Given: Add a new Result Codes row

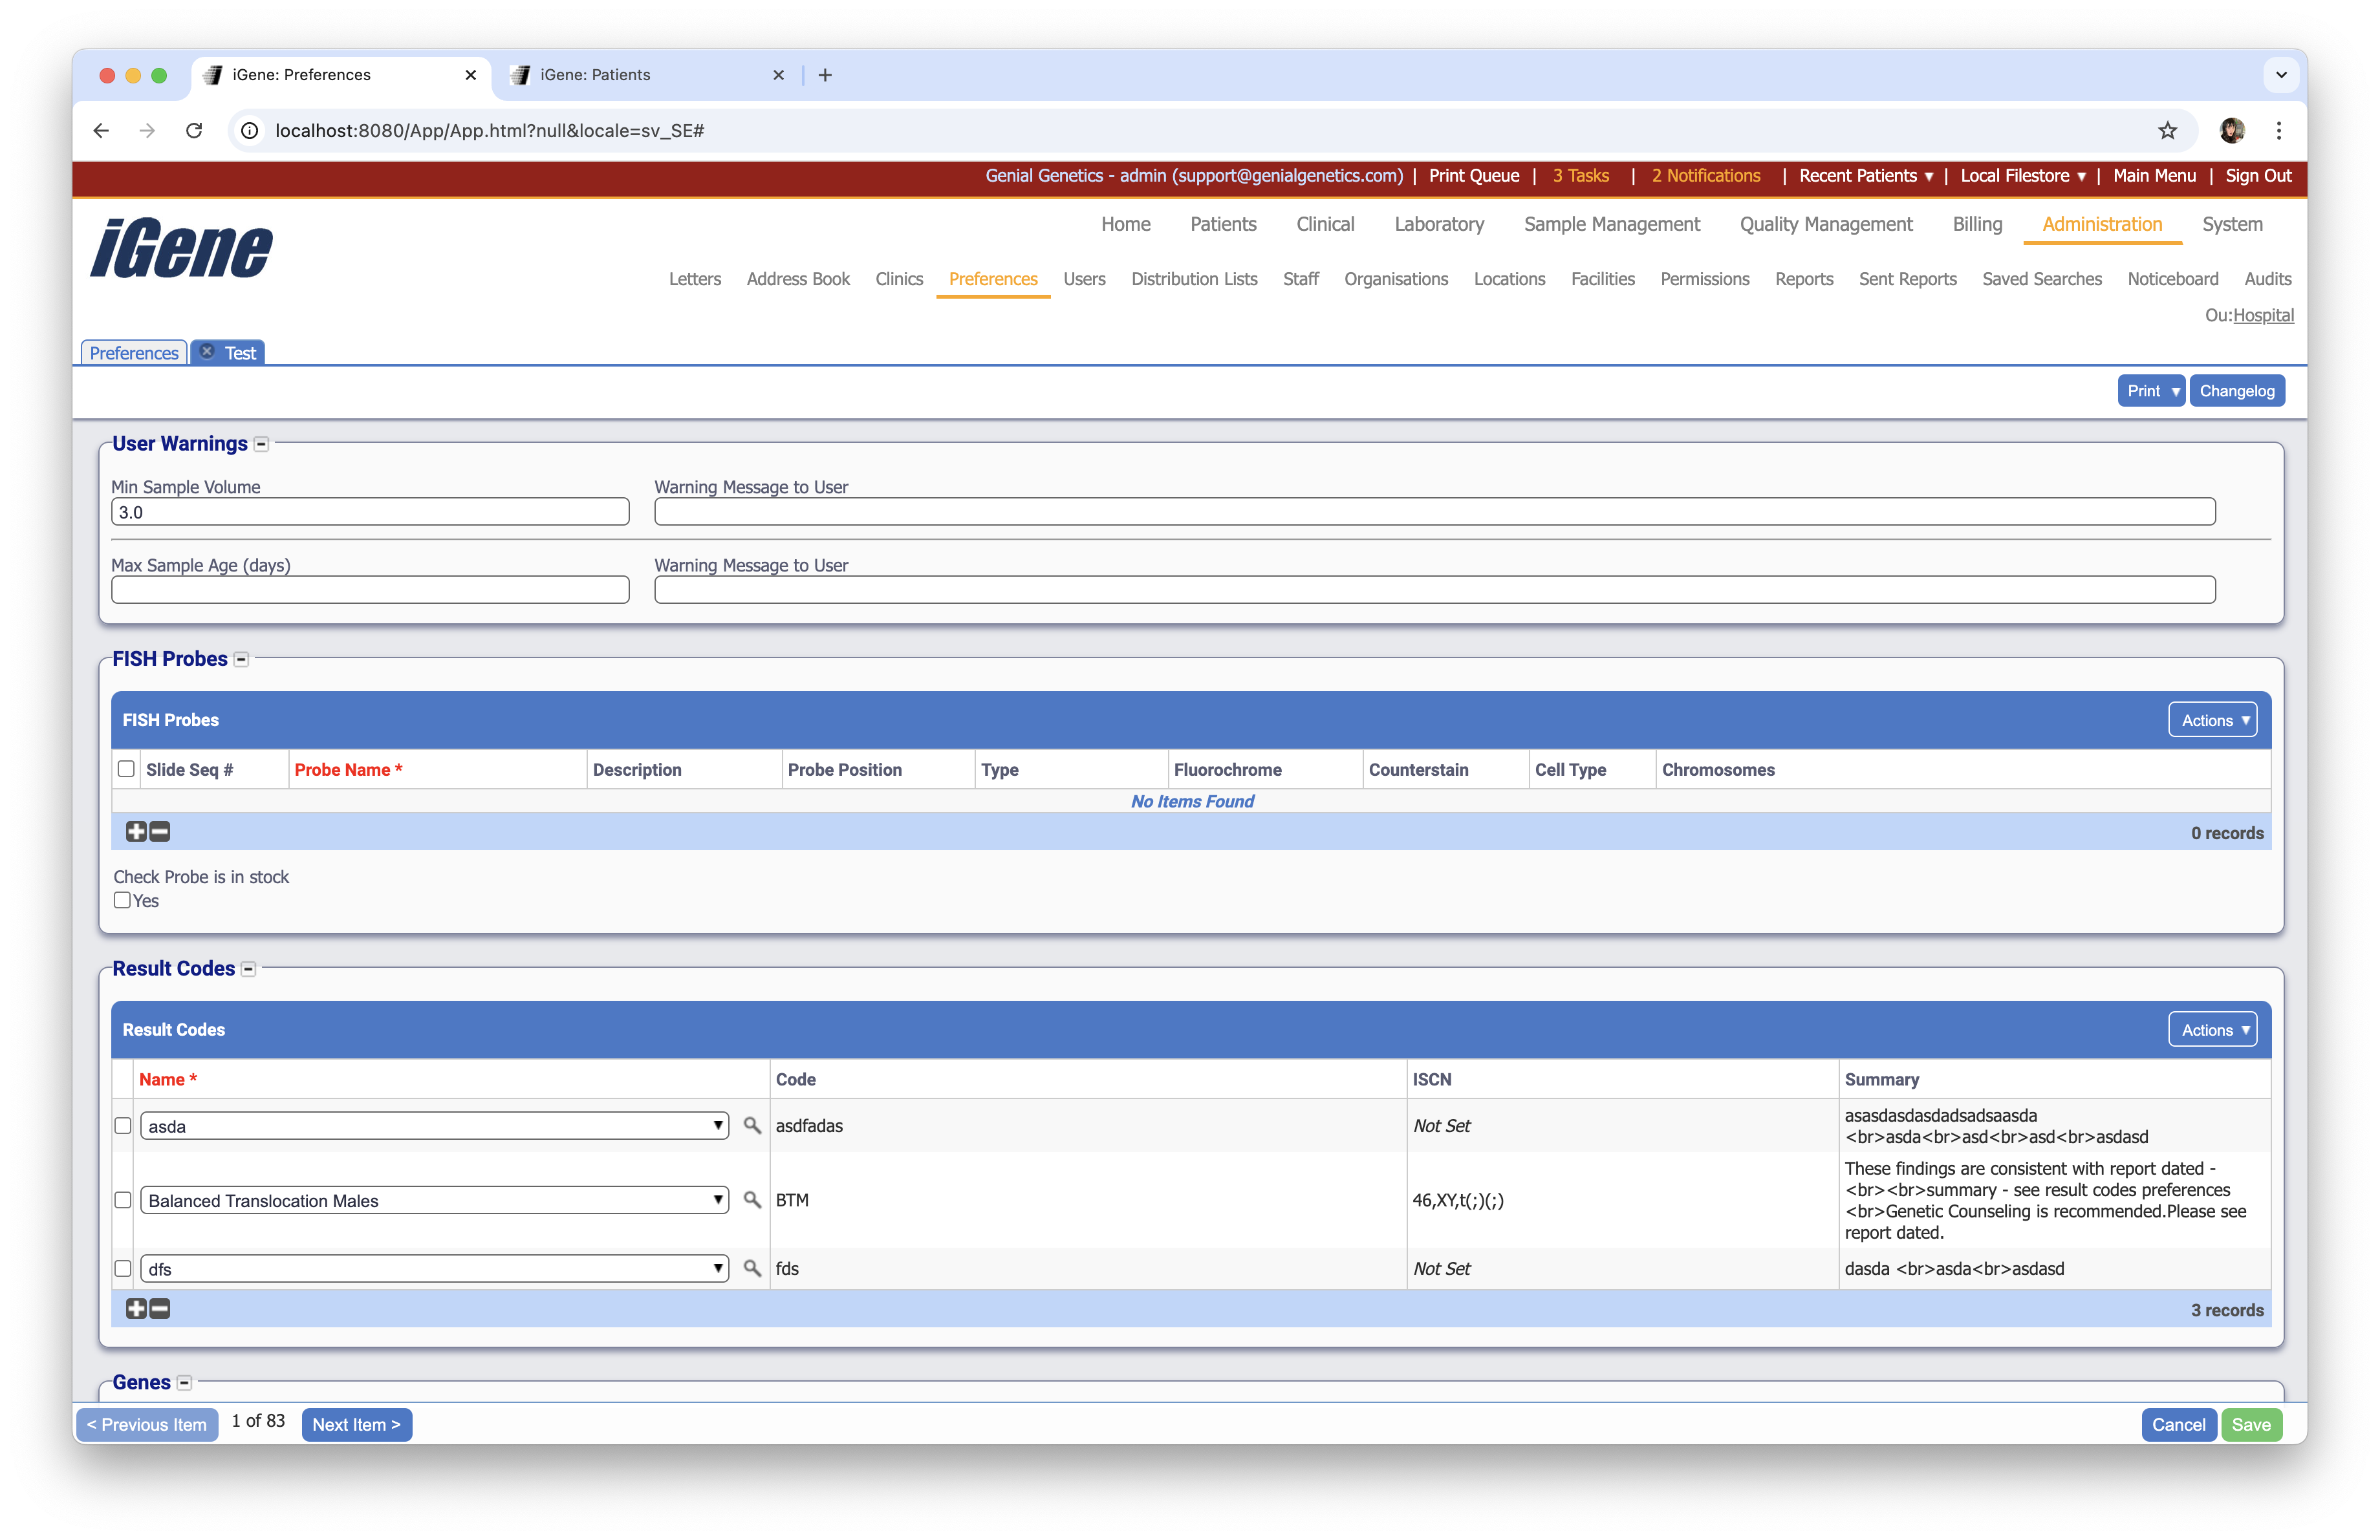Looking at the screenshot, I should tap(135, 1309).
